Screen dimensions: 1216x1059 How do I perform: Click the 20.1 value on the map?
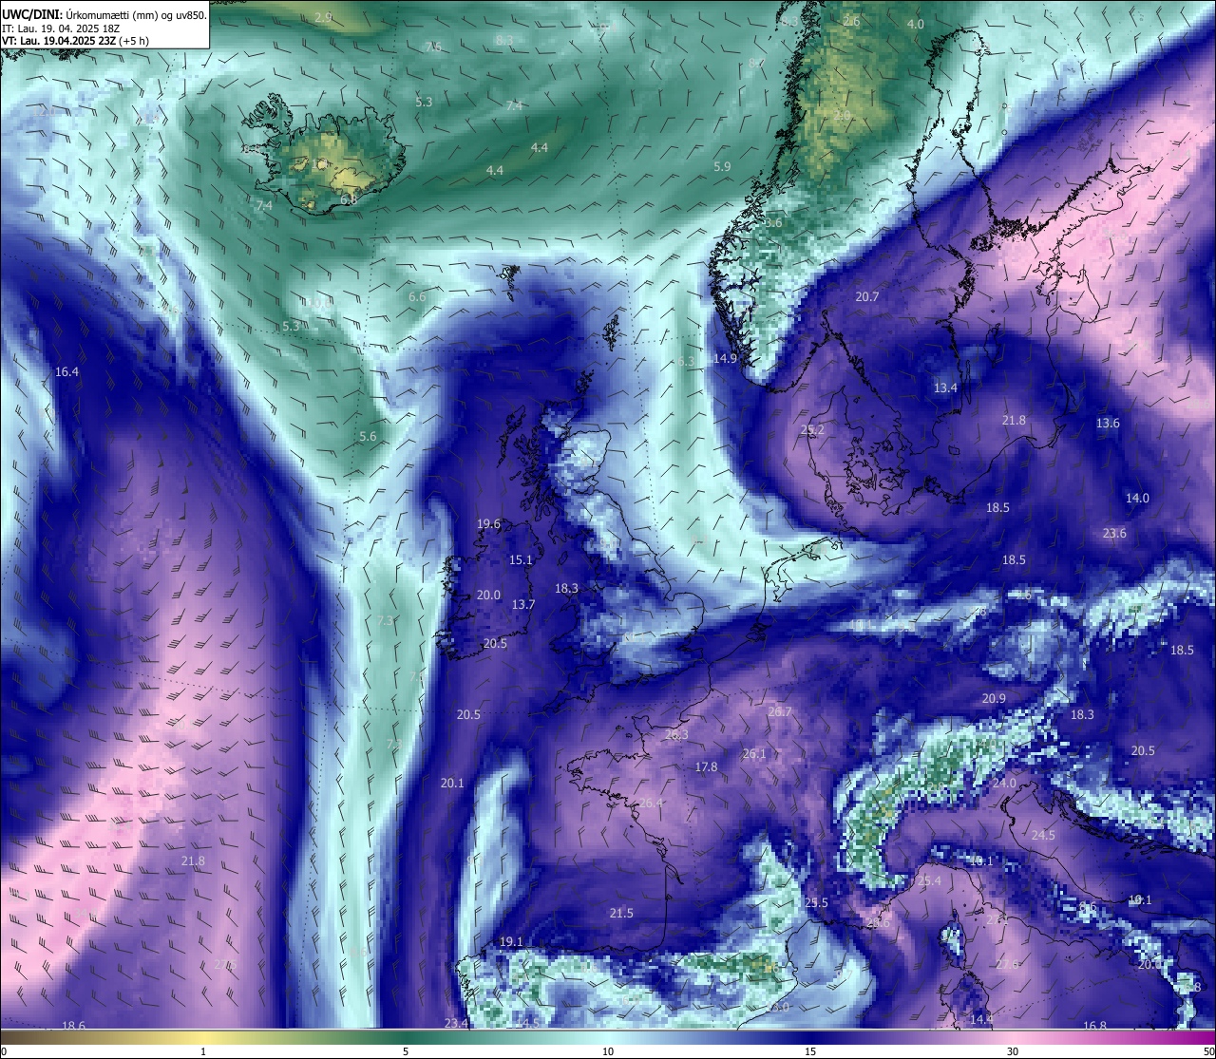pos(452,784)
